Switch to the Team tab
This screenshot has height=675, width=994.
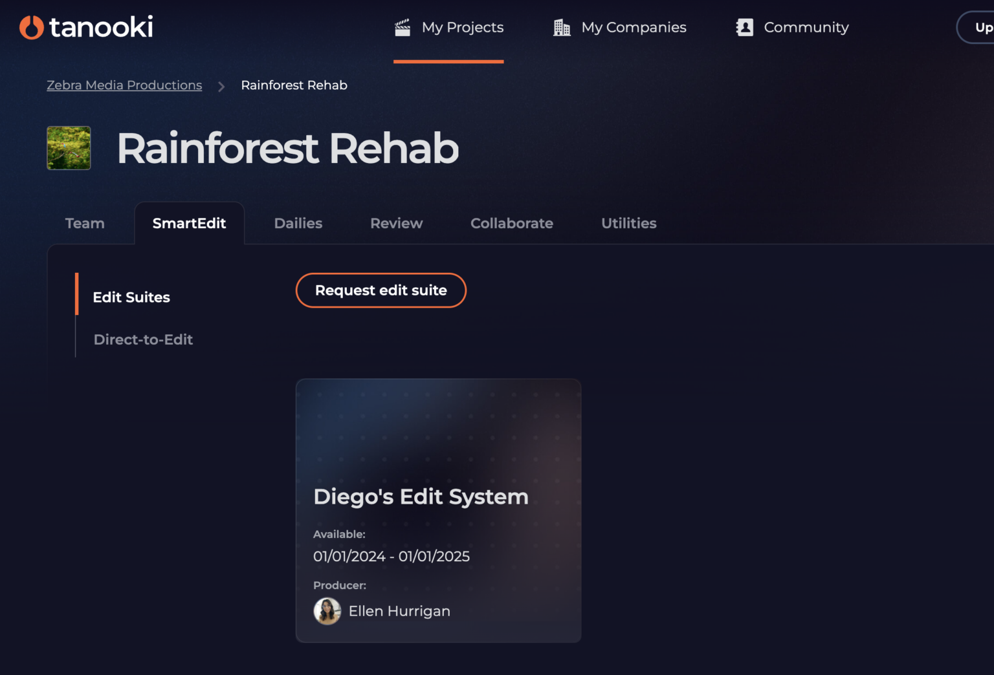85,223
